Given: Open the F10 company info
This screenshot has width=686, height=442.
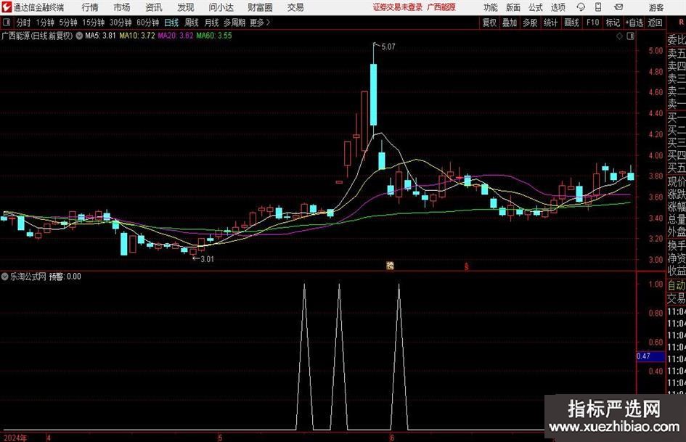Looking at the screenshot, I should tap(592, 22).
